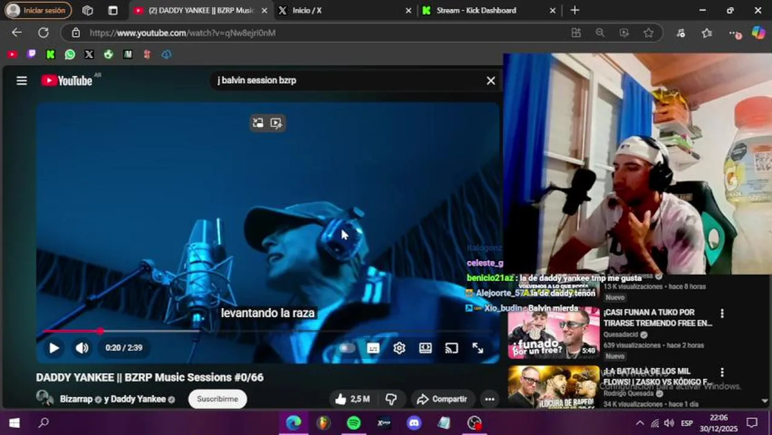The image size is (772, 435).
Task: Open Edge favorites list icon
Action: [x=707, y=33]
